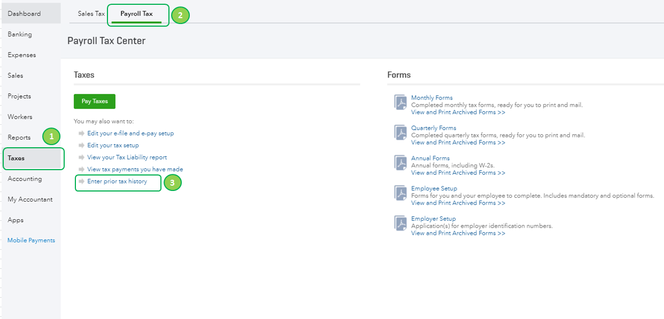Open Enter prior tax history link
Viewport: 664px width, 319px height.
point(117,181)
